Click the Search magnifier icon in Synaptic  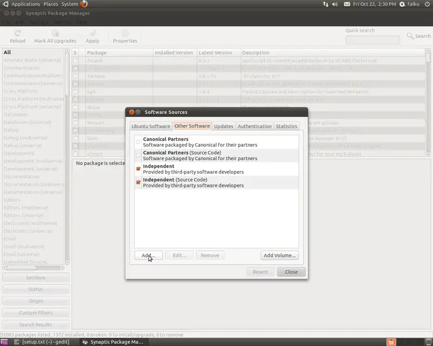point(410,36)
